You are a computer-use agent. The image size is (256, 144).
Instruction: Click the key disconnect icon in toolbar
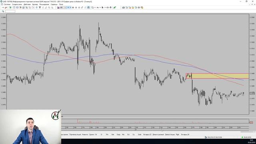6,8
